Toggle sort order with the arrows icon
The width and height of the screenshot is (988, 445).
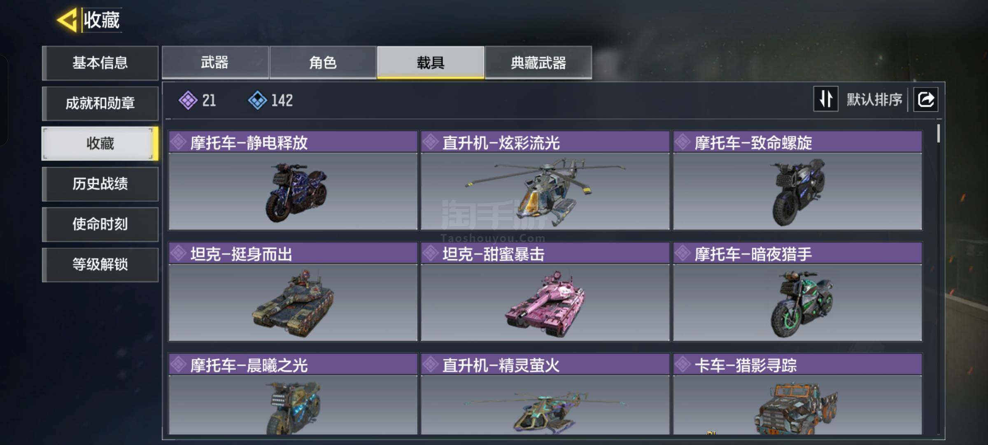825,99
